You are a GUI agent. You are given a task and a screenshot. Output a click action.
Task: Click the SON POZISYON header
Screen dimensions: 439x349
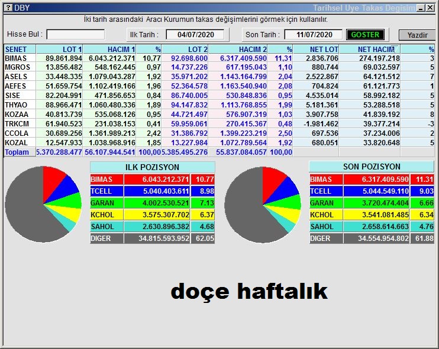[372, 167]
